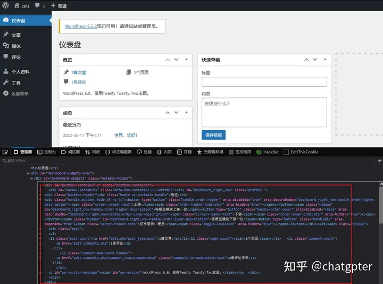
Task: Open the HackBar devtools tab
Action: coord(268,152)
